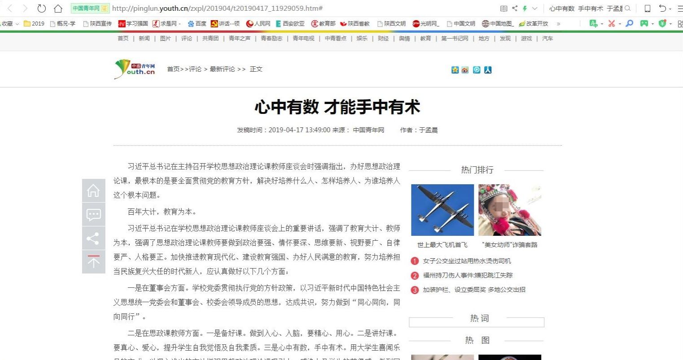683x360 pixels.
Task: Expand the scissors screenshot dropdown arrow
Action: tap(619, 24)
